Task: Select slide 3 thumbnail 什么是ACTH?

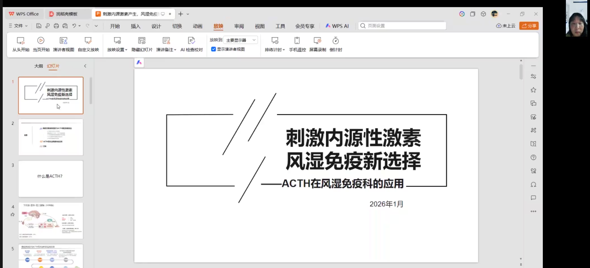Action: (x=51, y=179)
